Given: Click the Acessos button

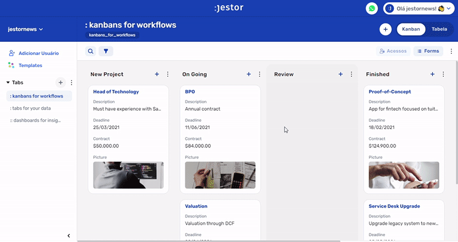Looking at the screenshot, I should point(393,51).
